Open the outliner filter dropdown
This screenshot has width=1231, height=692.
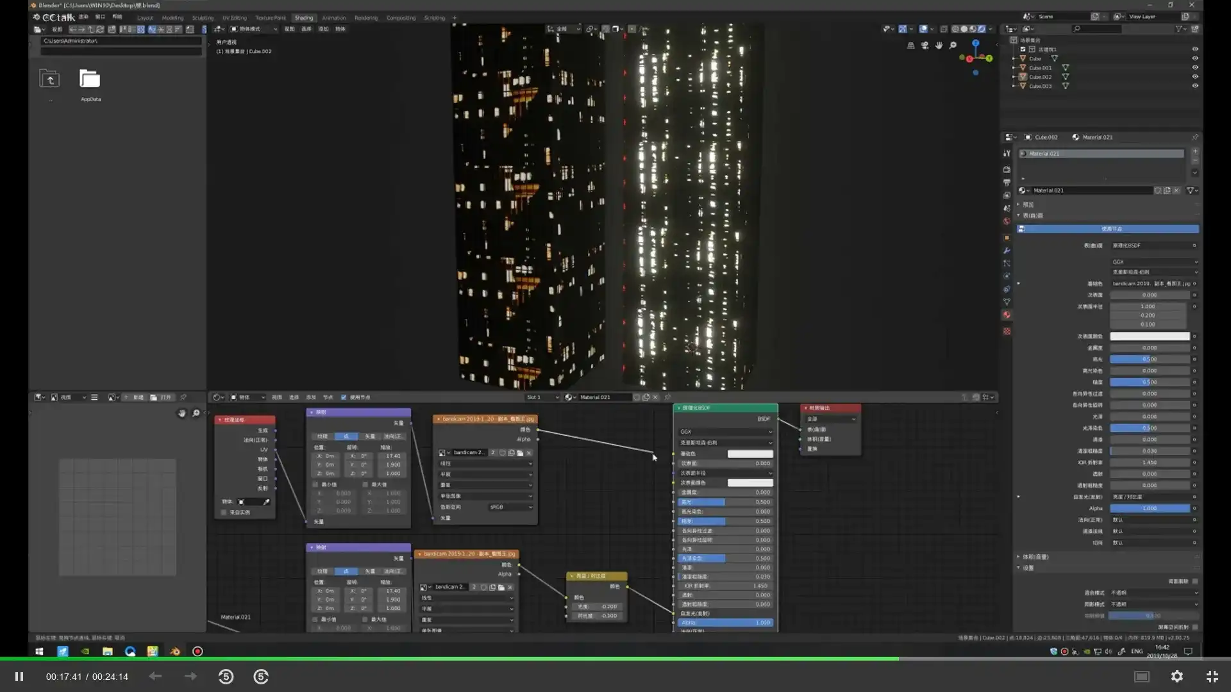(1180, 29)
